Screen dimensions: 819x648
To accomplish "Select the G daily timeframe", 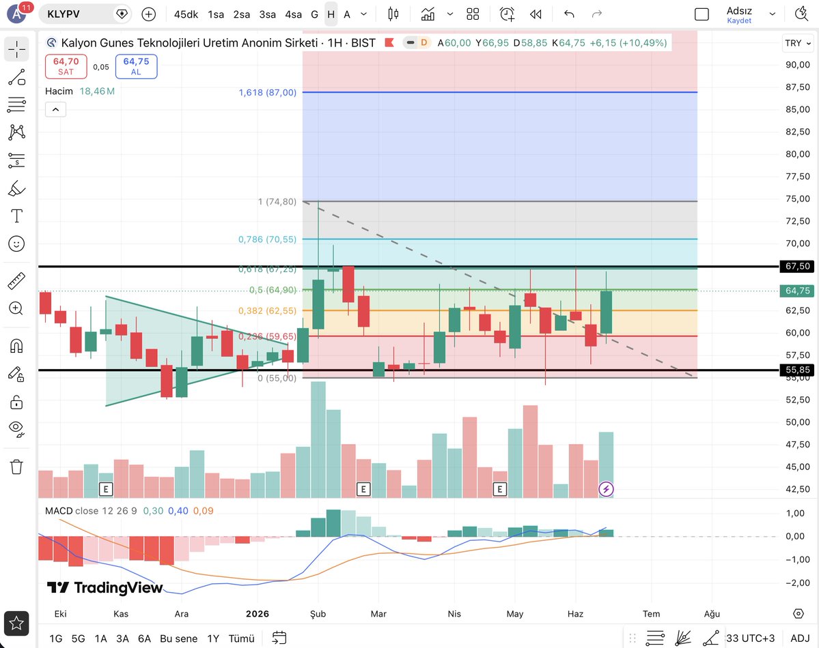I will pyautogui.click(x=314, y=14).
